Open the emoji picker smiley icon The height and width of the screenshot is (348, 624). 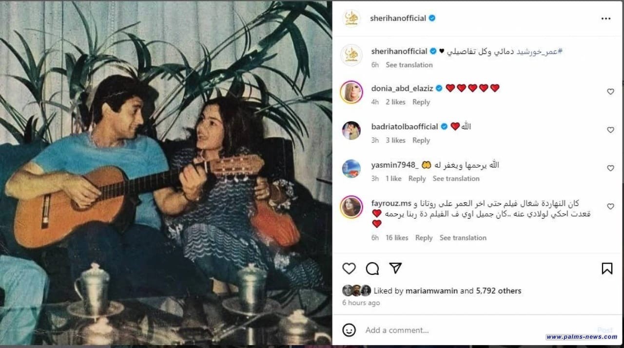pyautogui.click(x=349, y=330)
